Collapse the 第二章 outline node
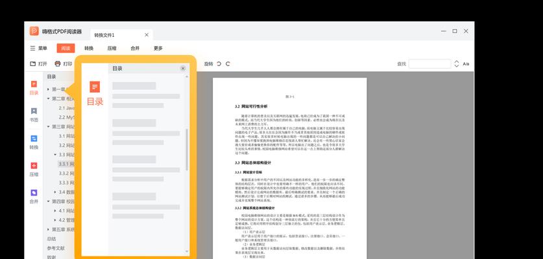Viewport: 543px width, 259px height. [x=48, y=98]
